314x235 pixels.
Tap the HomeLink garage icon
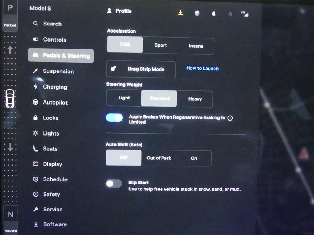tap(197, 13)
